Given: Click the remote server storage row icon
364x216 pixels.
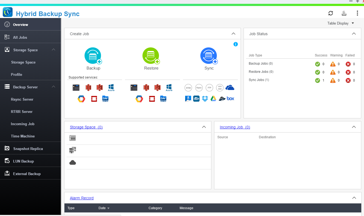Looking at the screenshot, I should (72, 150).
